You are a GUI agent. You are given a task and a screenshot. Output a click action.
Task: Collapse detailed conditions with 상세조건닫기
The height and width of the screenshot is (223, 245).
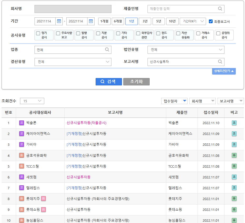[x=224, y=71]
